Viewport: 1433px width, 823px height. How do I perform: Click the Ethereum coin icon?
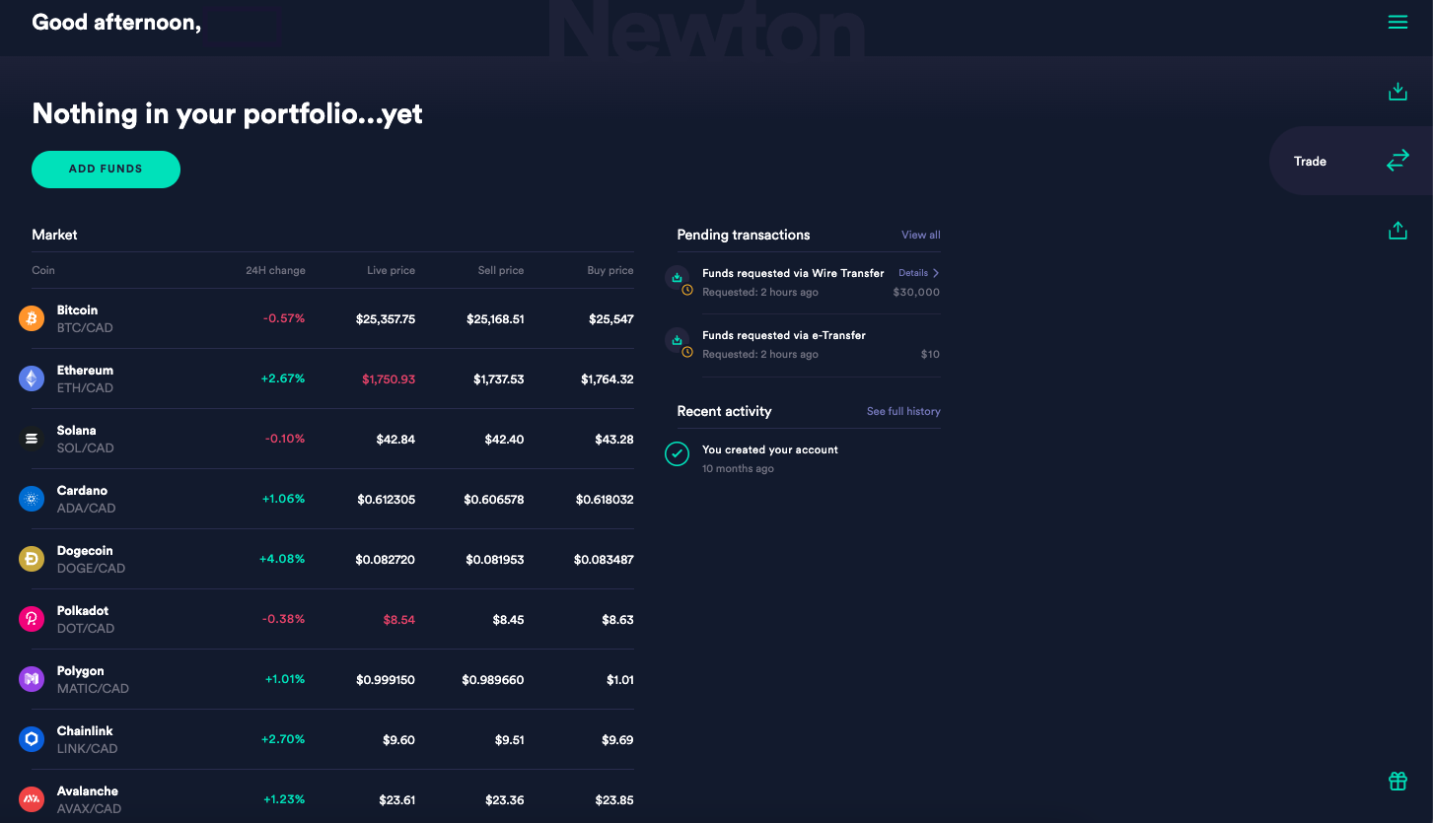click(x=32, y=378)
